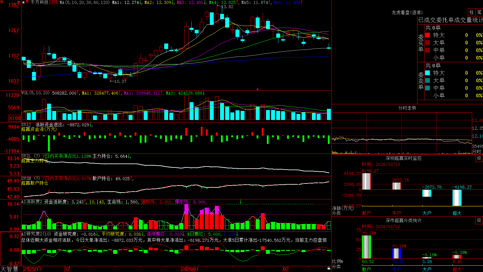Open 设 settings for 深市超赢分类统计
483x272 pixels.
click(x=479, y=220)
